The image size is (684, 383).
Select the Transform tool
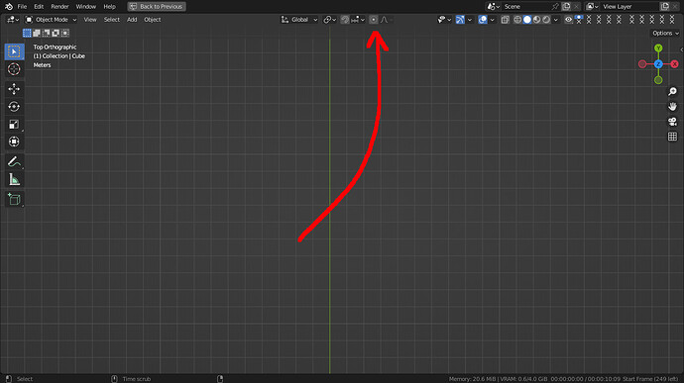tap(14, 142)
